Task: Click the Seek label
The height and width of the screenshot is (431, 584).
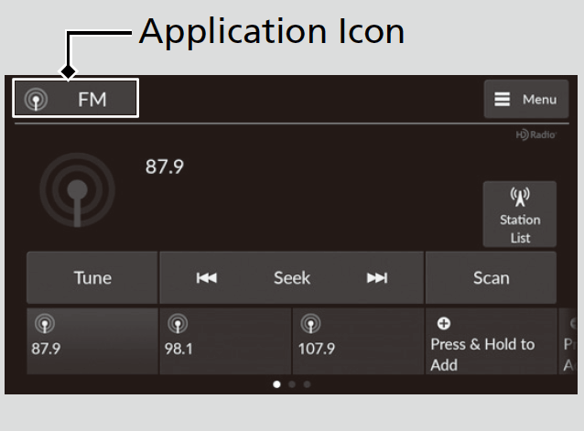Action: coord(292,278)
